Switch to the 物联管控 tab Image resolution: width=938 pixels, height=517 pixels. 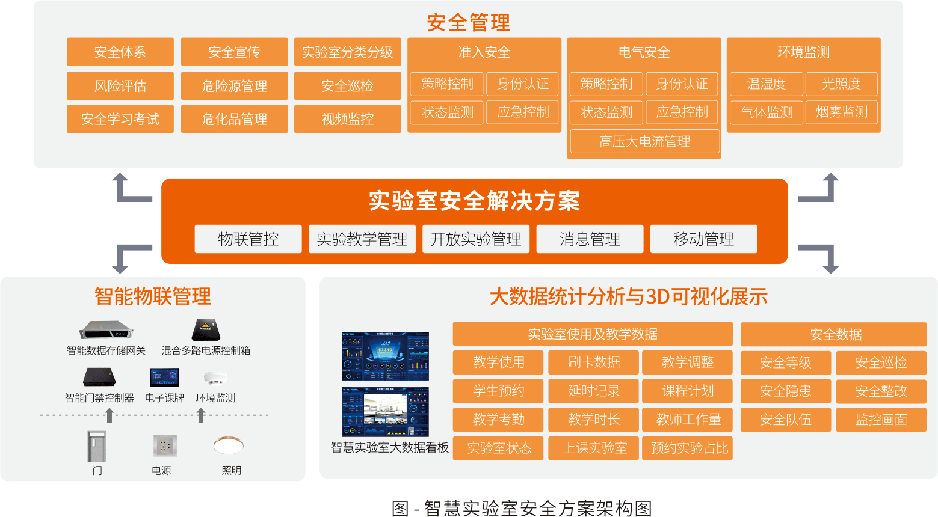point(248,239)
